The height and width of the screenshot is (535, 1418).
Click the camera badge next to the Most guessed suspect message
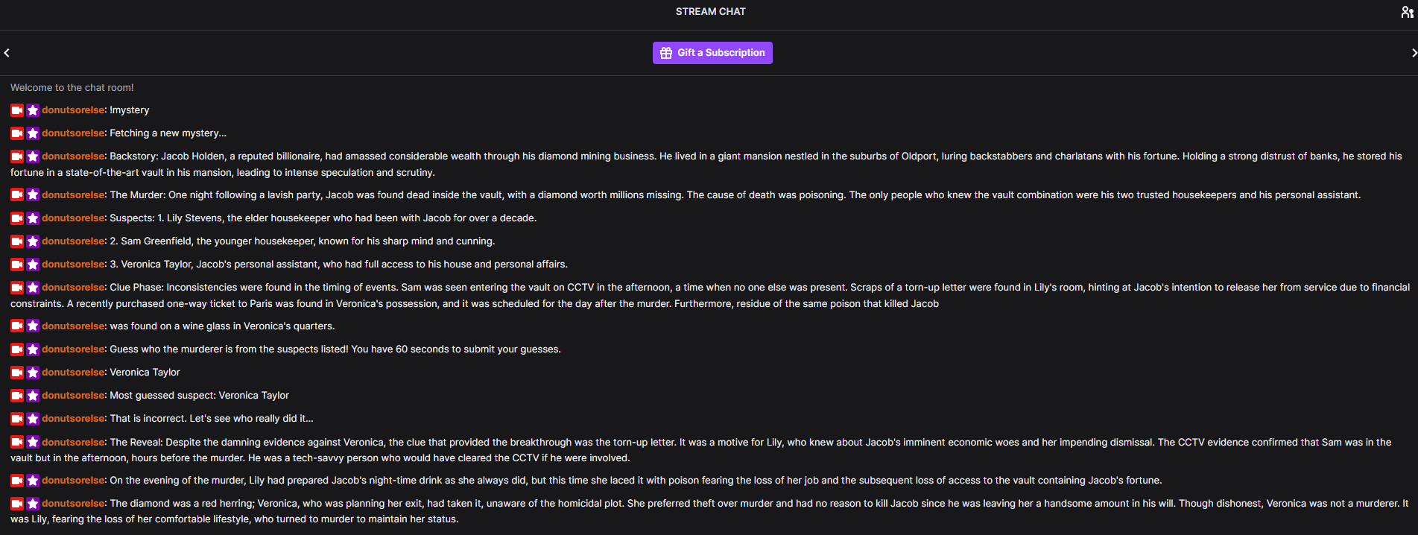[x=16, y=396]
